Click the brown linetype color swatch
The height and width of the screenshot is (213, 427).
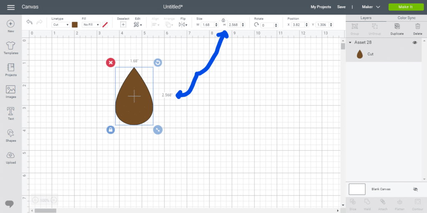(75, 25)
